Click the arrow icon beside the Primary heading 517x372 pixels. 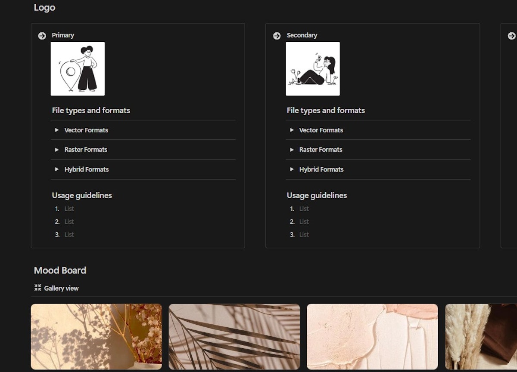[42, 36]
